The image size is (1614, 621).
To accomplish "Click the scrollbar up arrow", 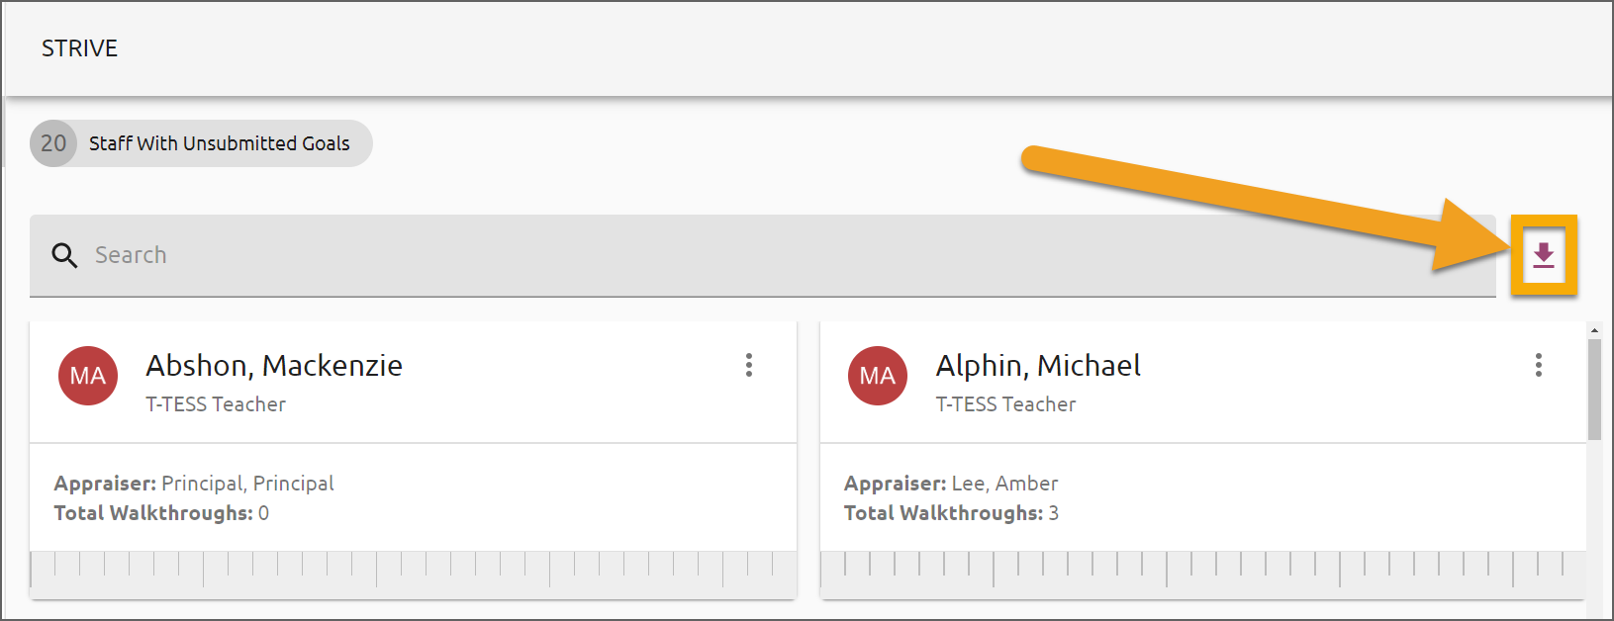I will pyautogui.click(x=1594, y=330).
